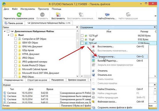The height and width of the screenshot is (111, 159).
Task: Click the Root folder icon
Action: (16, 35)
